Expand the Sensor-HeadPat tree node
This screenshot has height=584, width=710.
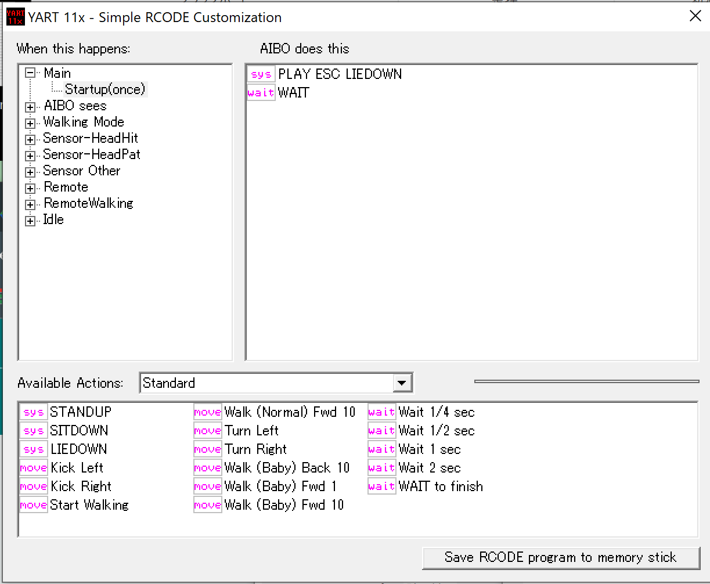(31, 156)
